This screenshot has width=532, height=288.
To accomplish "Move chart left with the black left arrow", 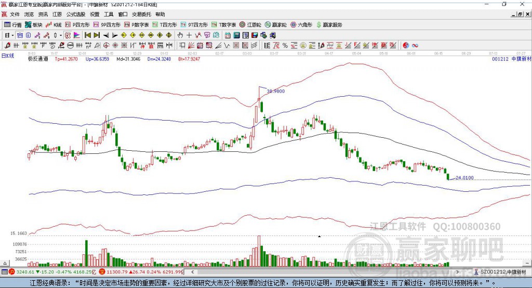I will 106,35.
